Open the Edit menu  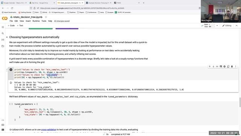pos(16,21)
